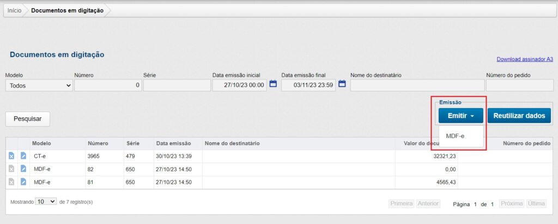Open Download assinador A3 link
This screenshot has width=558, height=224.
pos(524,59)
